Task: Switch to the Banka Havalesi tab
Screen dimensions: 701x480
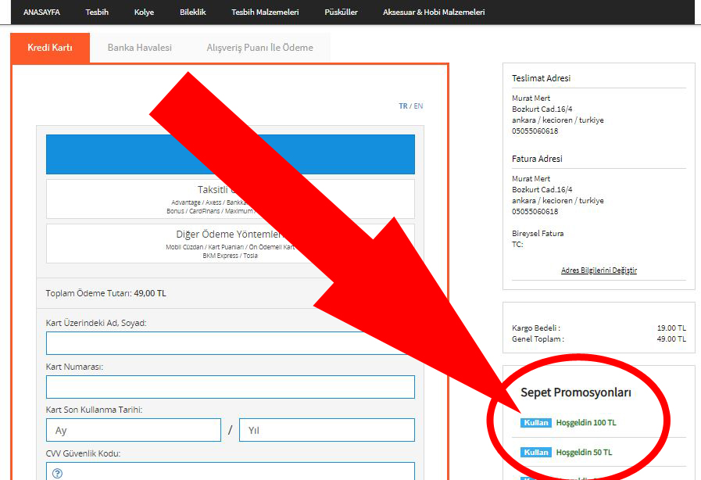Action: click(x=139, y=48)
